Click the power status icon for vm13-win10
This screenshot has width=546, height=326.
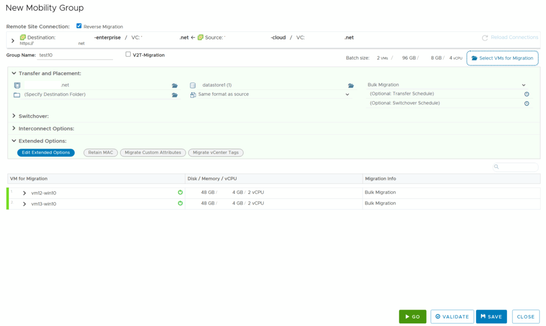pos(180,203)
